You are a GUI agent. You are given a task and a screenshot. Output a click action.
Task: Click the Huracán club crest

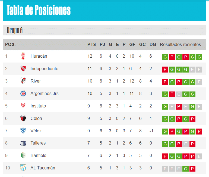point(23,56)
